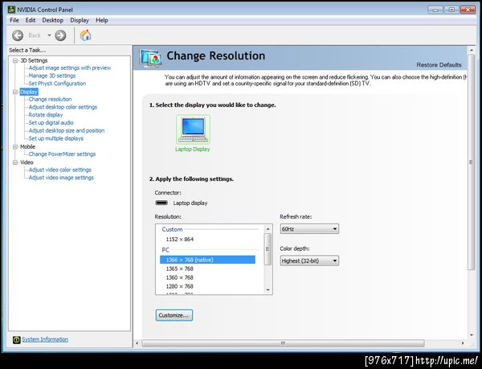This screenshot has height=369, width=482.
Task: Open the Back history dropdown arrow
Action: pos(49,35)
